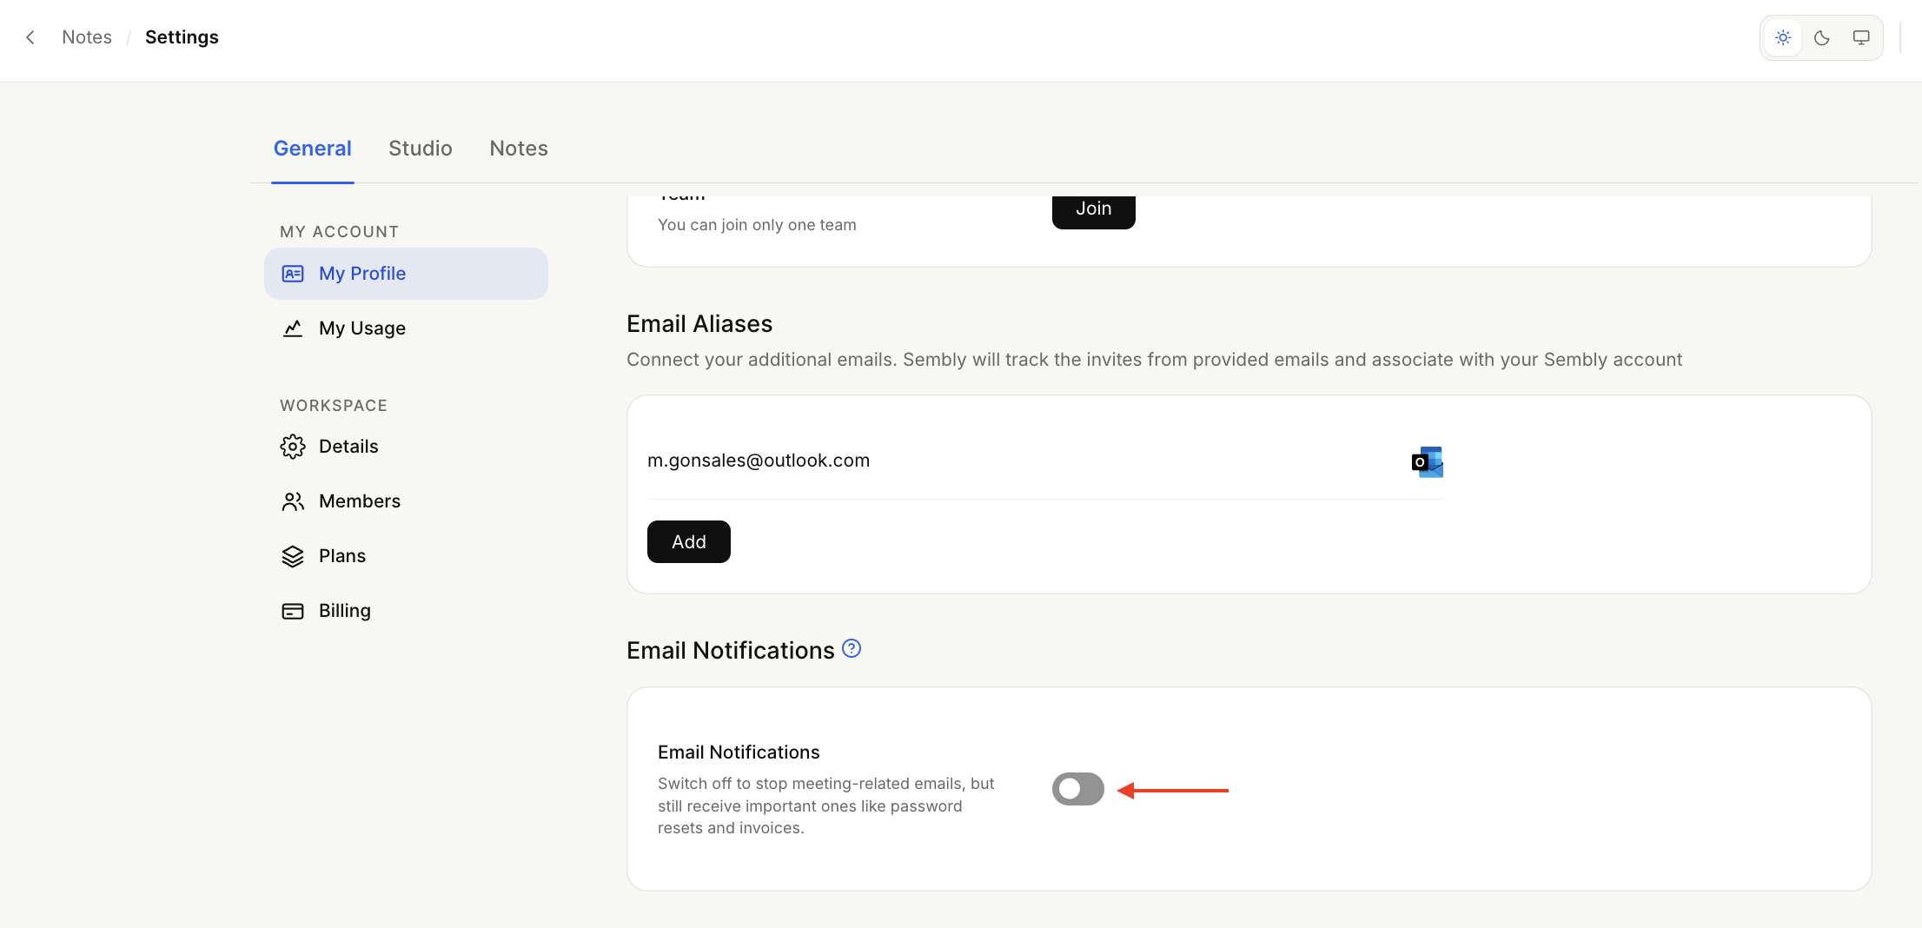Click the Billing card icon
Viewport: 1922px width, 928px height.
(293, 611)
